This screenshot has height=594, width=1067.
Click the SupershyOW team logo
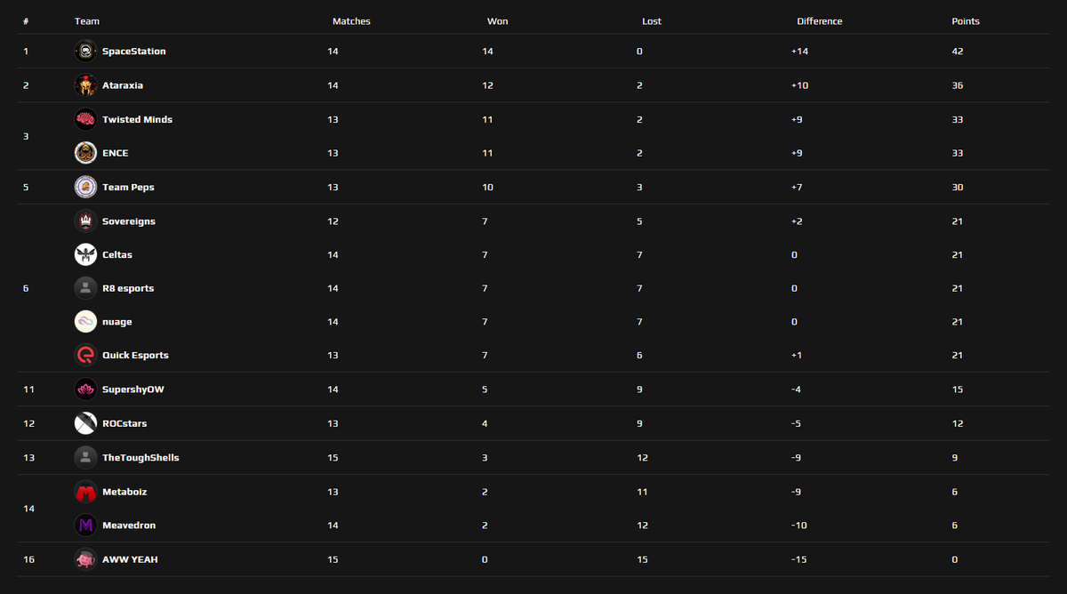click(x=85, y=389)
